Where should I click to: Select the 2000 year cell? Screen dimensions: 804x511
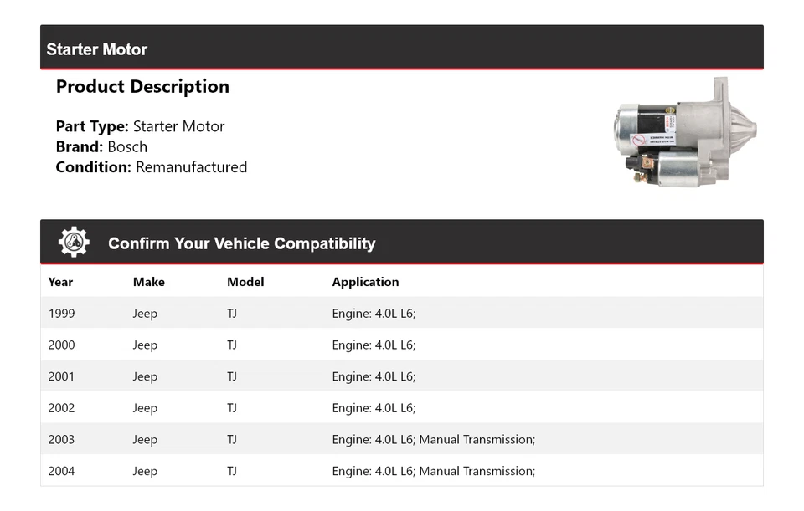tap(61, 345)
